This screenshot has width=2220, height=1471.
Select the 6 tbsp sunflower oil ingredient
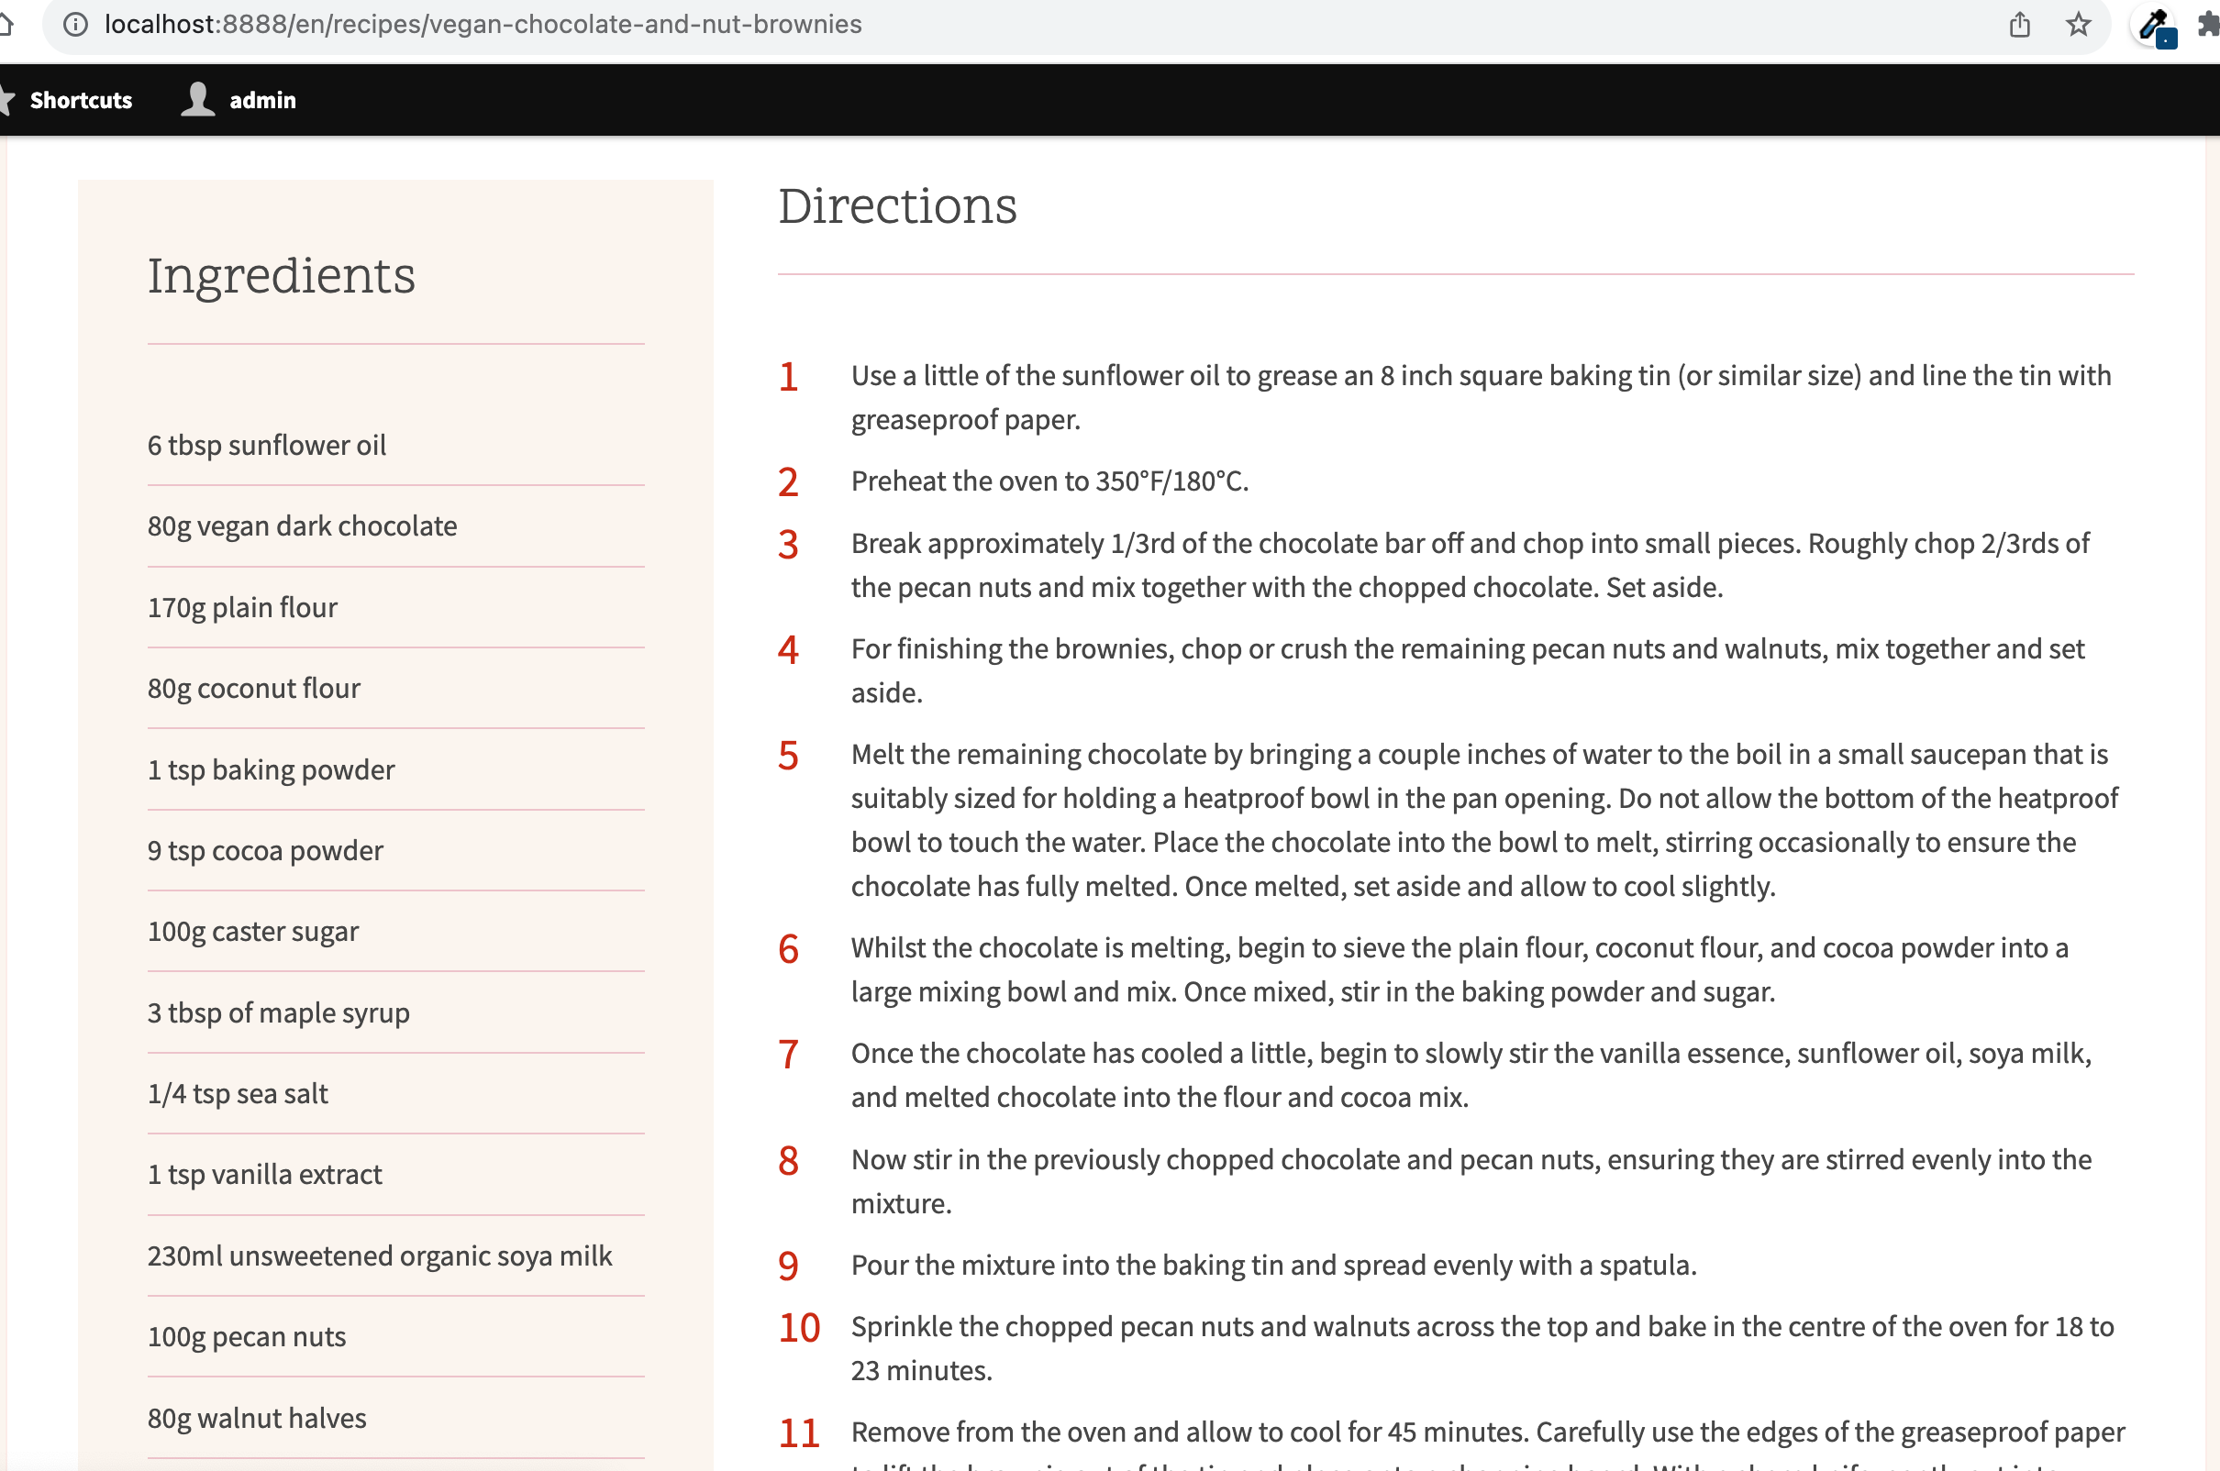coord(266,445)
